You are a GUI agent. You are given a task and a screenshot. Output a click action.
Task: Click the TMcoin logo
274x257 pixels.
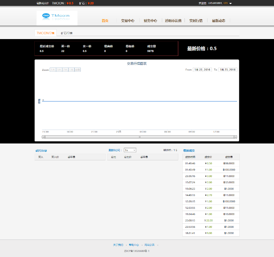pyautogui.click(x=57, y=17)
